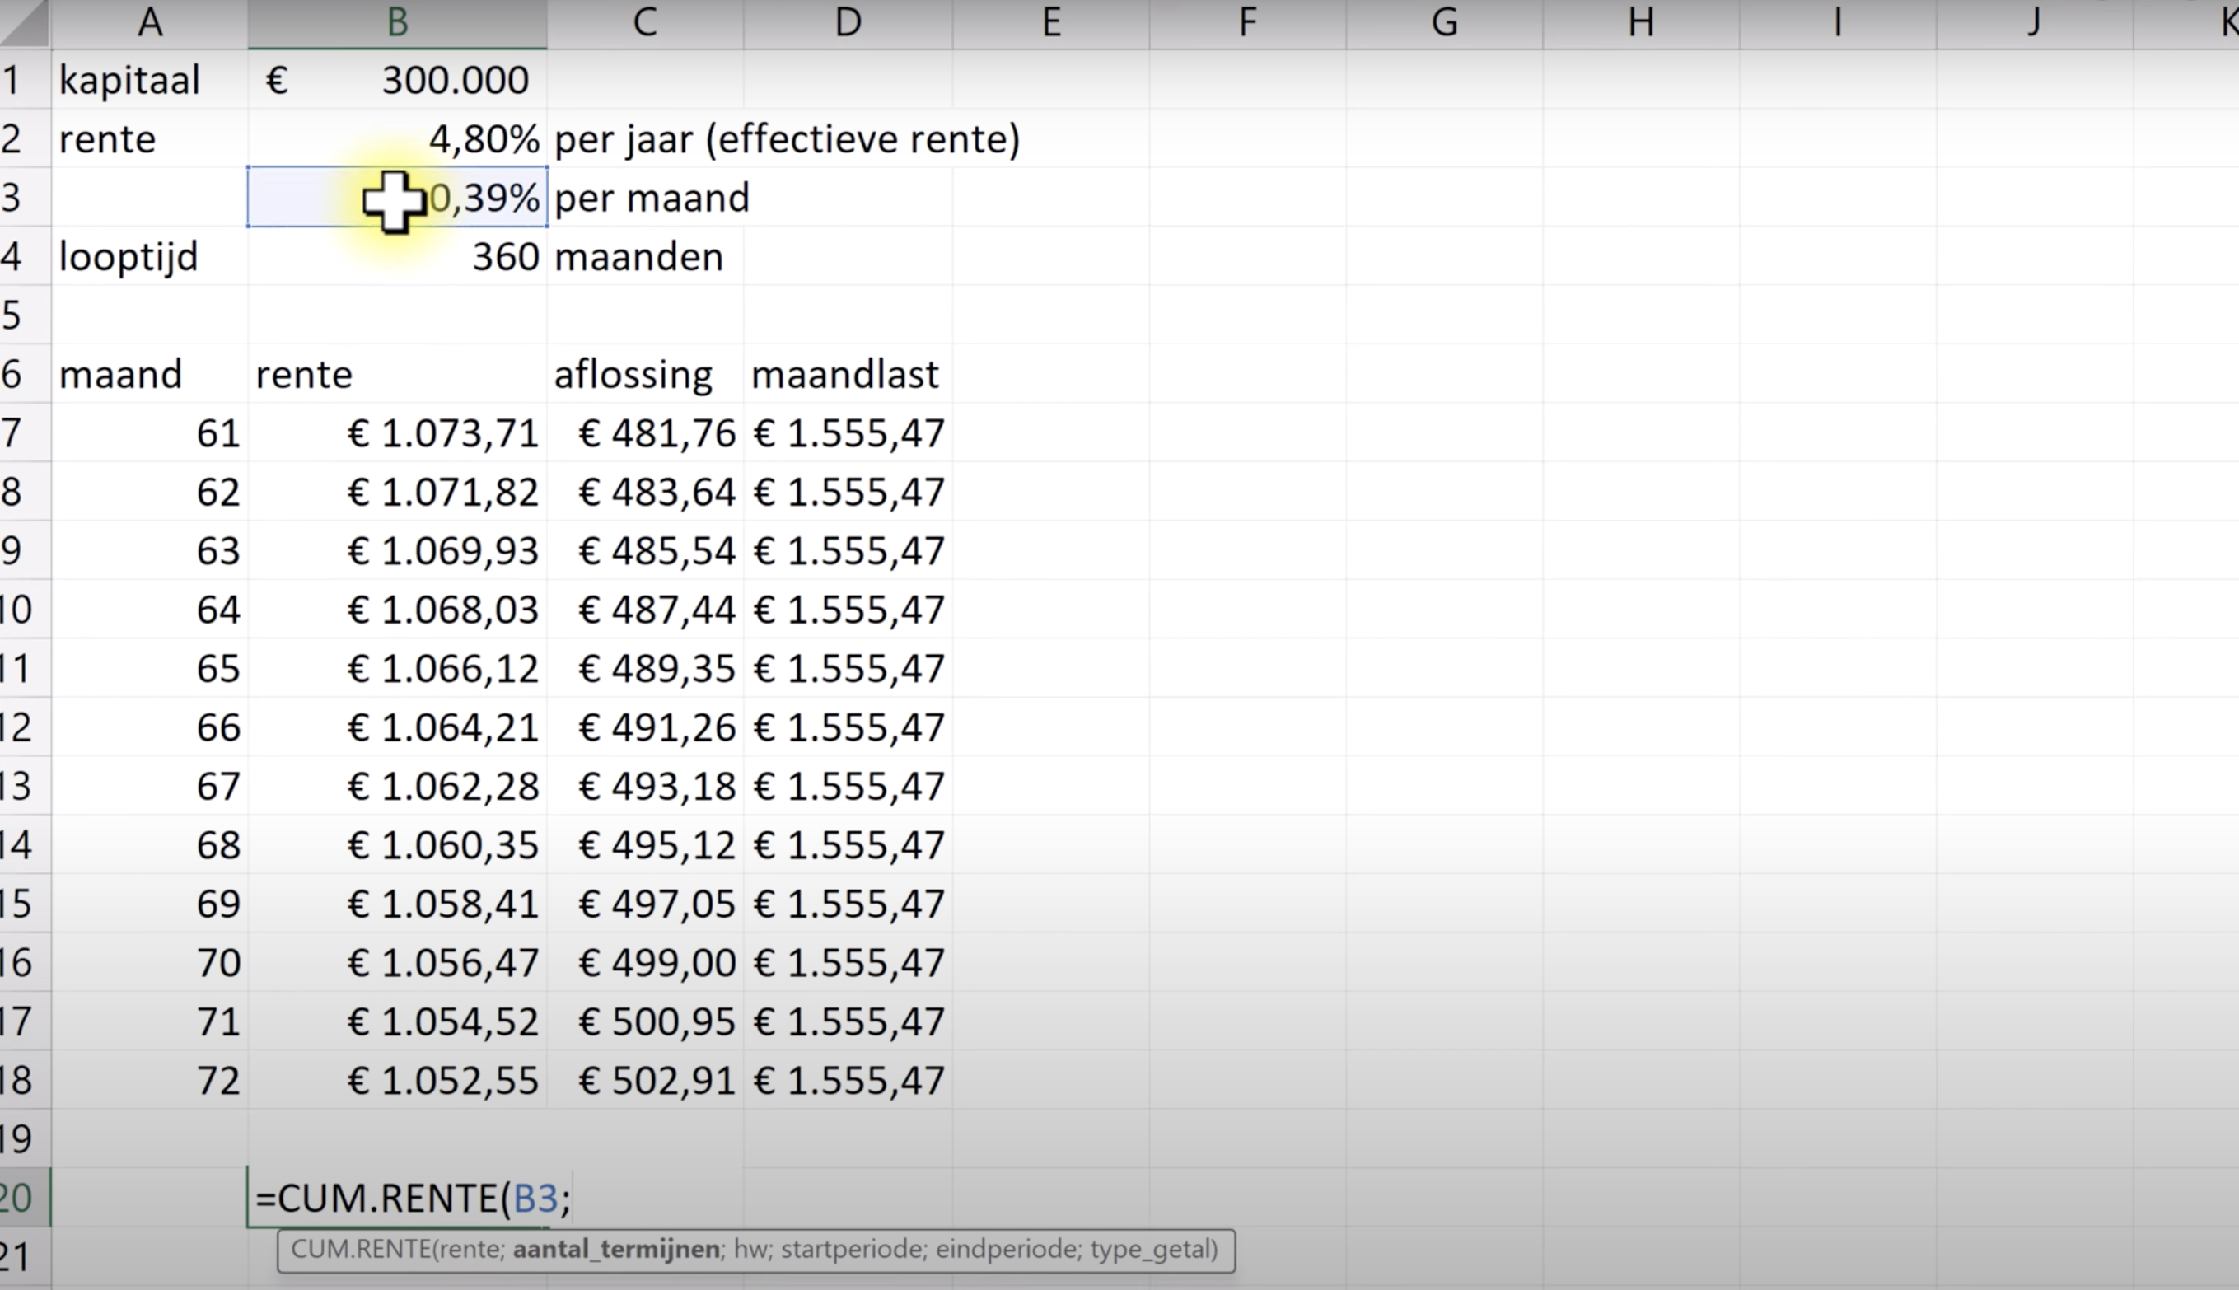The width and height of the screenshot is (2239, 1290).
Task: Click cell with value 360
Action: coord(398,256)
